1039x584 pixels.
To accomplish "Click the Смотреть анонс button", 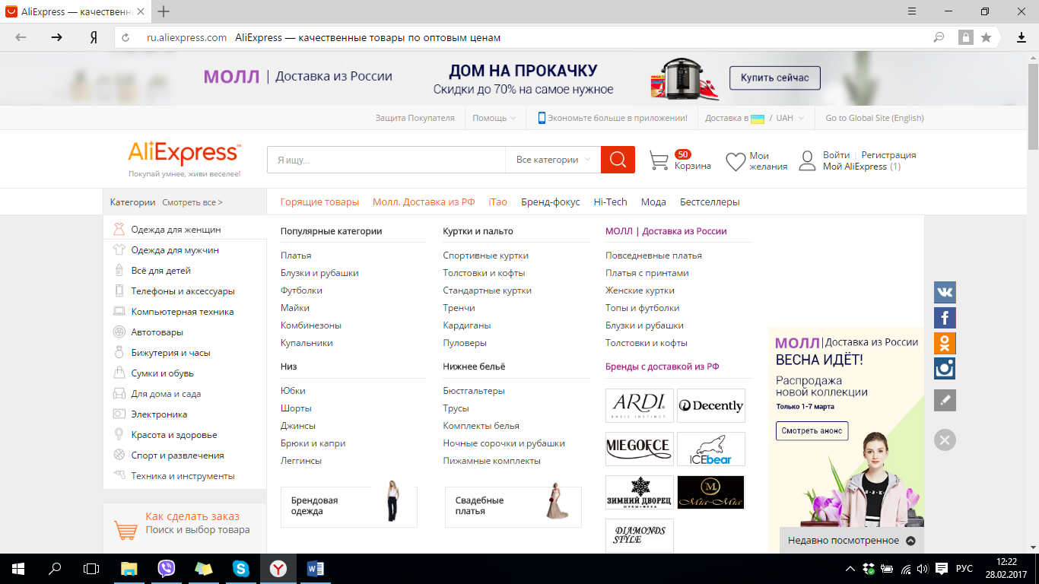I will click(812, 430).
